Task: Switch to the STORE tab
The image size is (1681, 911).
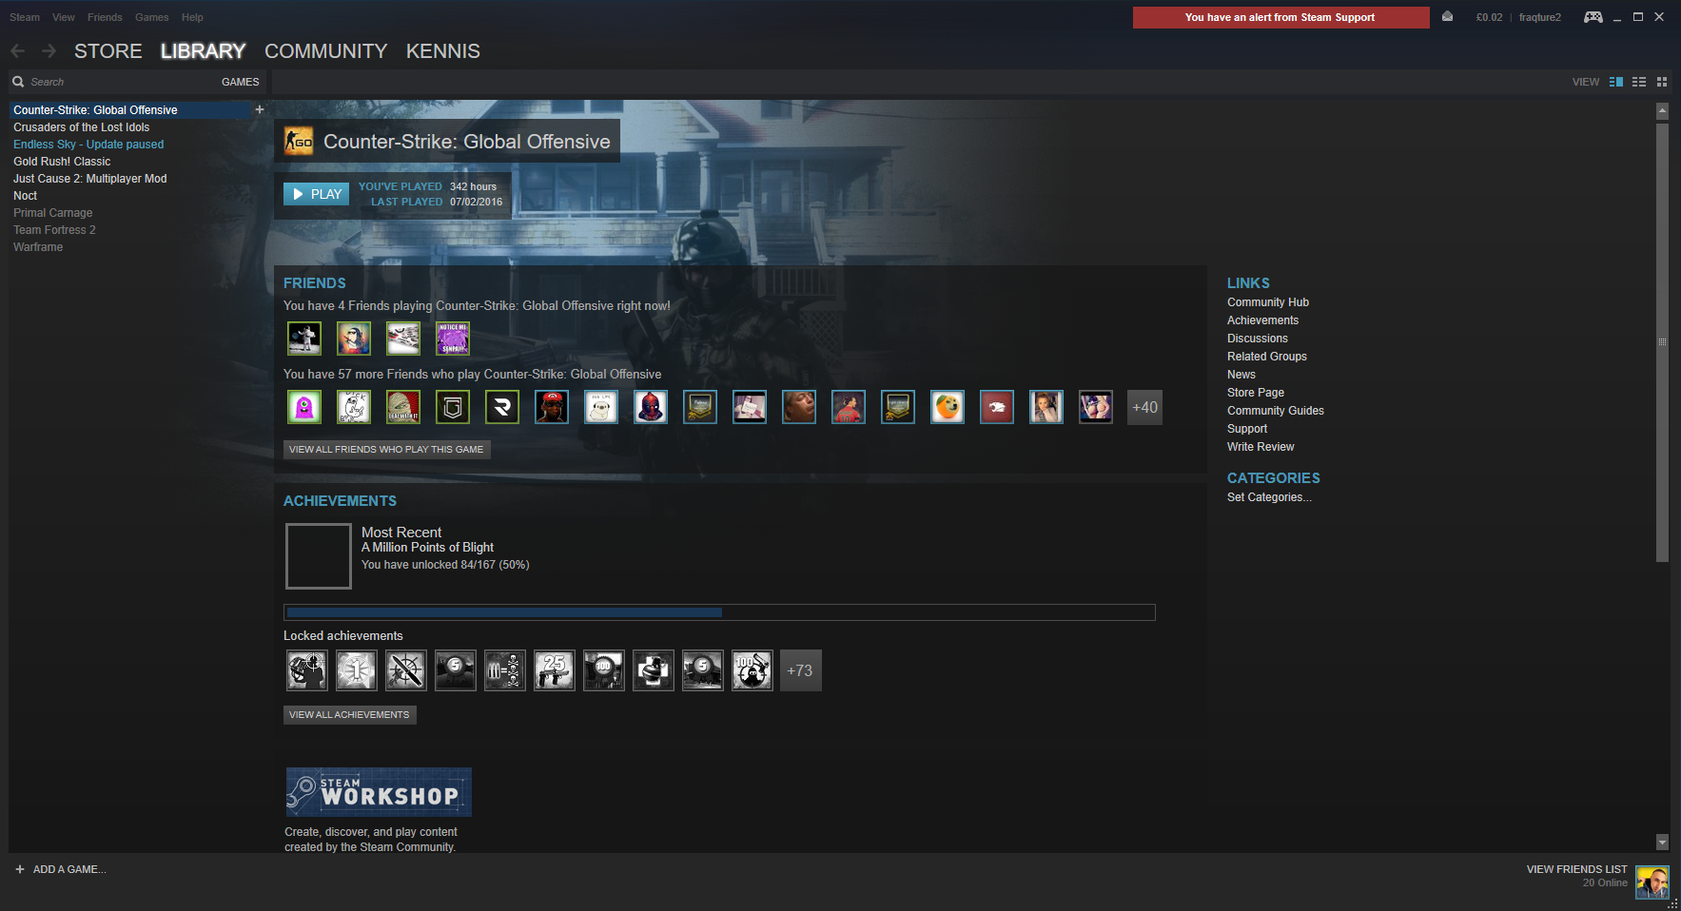Action: click(108, 51)
